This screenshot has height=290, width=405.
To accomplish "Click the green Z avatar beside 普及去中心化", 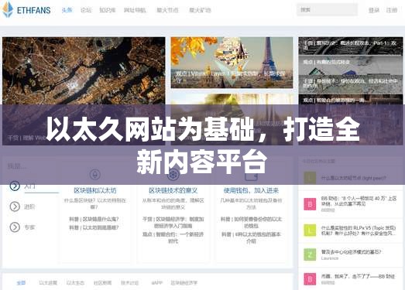I will tap(310, 254).
